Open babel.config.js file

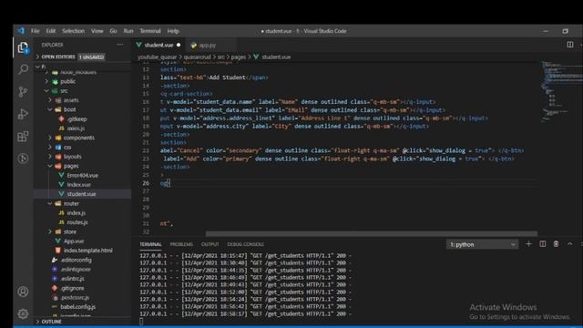78,307
